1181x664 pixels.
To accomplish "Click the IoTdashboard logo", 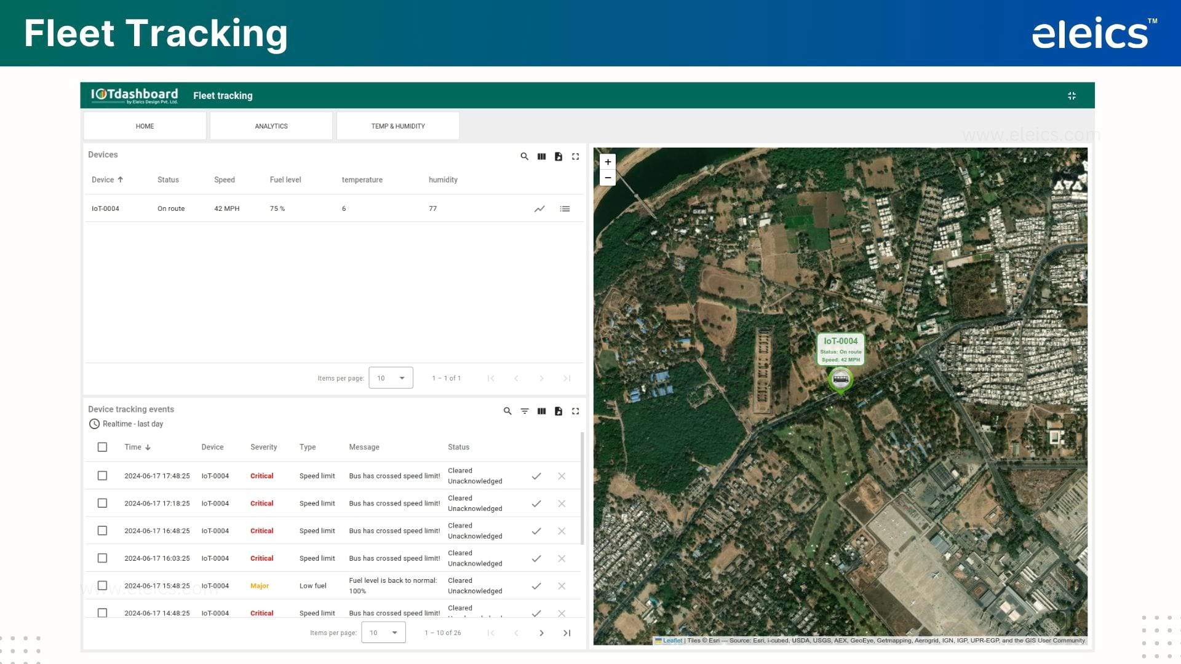I will tap(135, 95).
